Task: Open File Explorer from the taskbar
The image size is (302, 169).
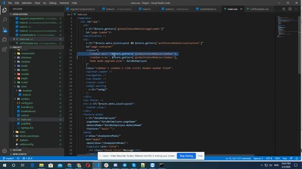Action: (42, 165)
